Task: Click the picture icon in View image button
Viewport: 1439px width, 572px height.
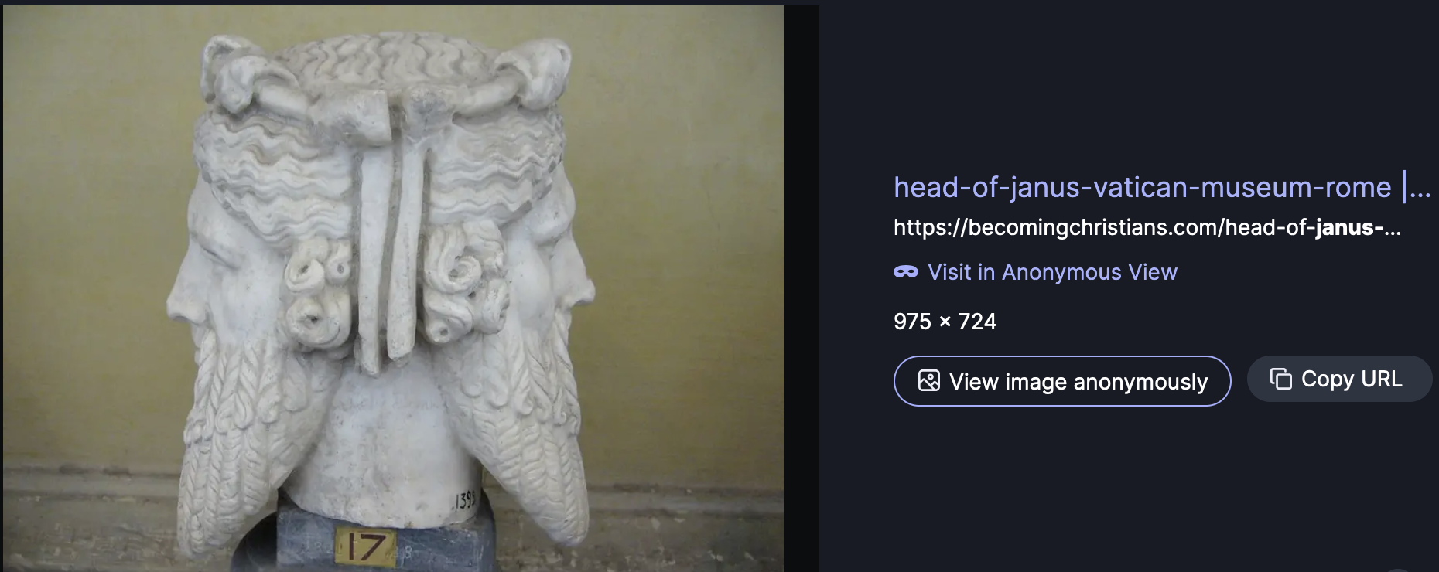Action: point(928,381)
